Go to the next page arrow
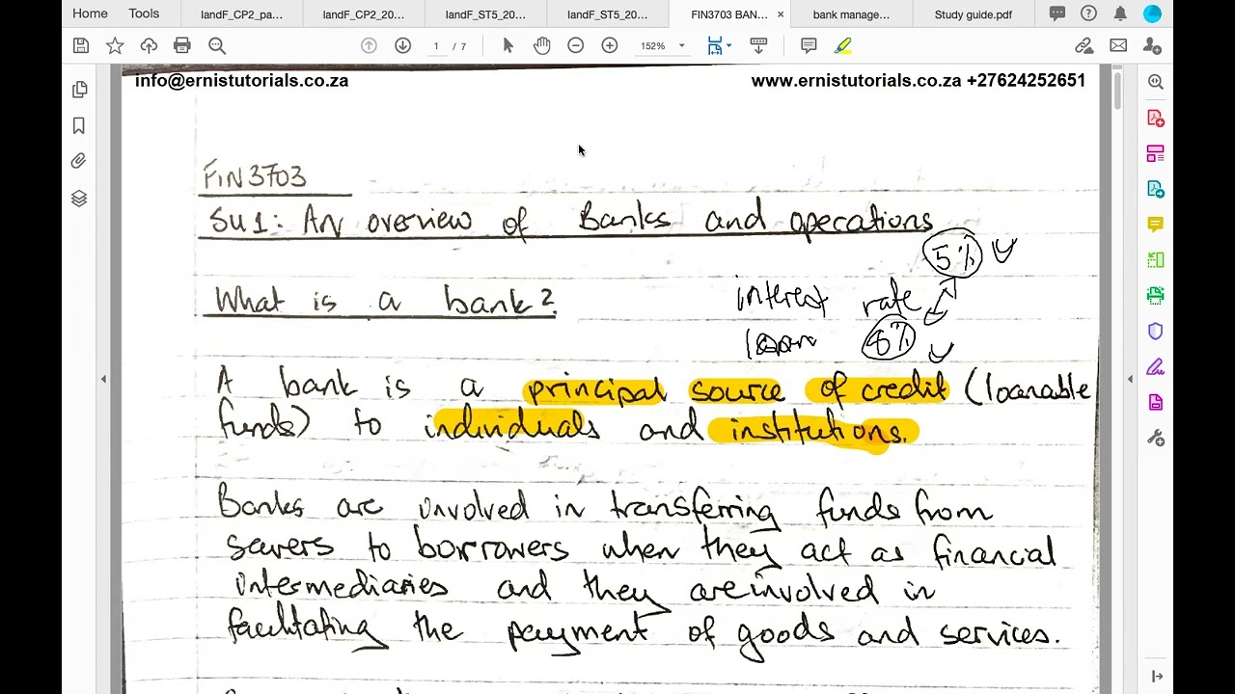 coord(402,45)
